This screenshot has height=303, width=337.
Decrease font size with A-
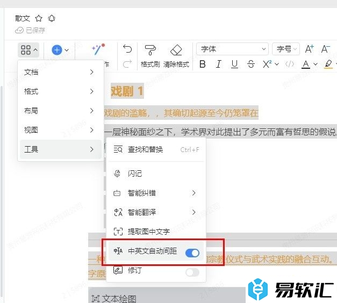tap(325, 49)
